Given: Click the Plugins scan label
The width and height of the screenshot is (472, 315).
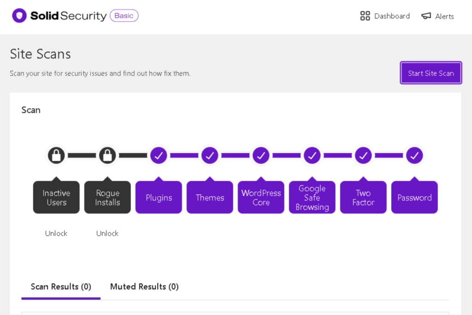Looking at the screenshot, I should tap(159, 197).
